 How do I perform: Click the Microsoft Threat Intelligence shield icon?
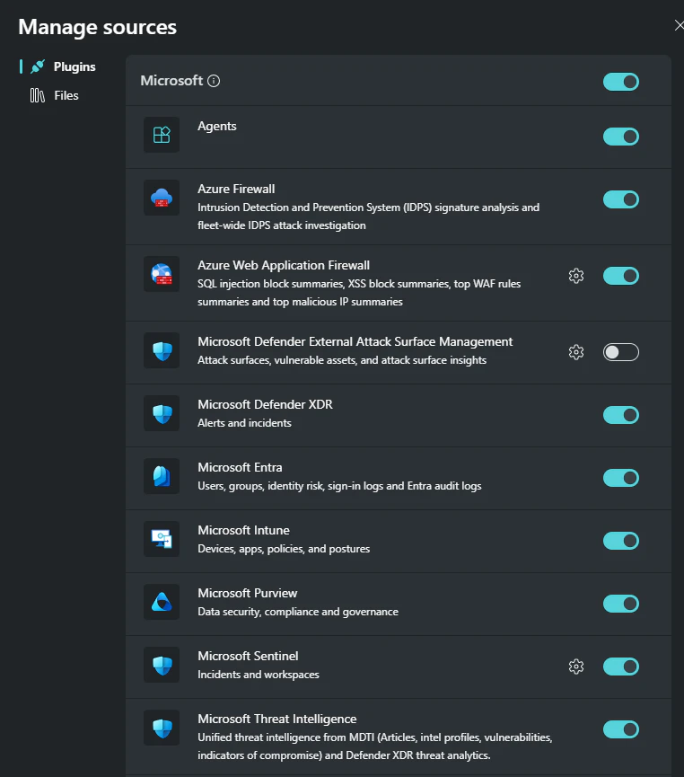click(162, 728)
